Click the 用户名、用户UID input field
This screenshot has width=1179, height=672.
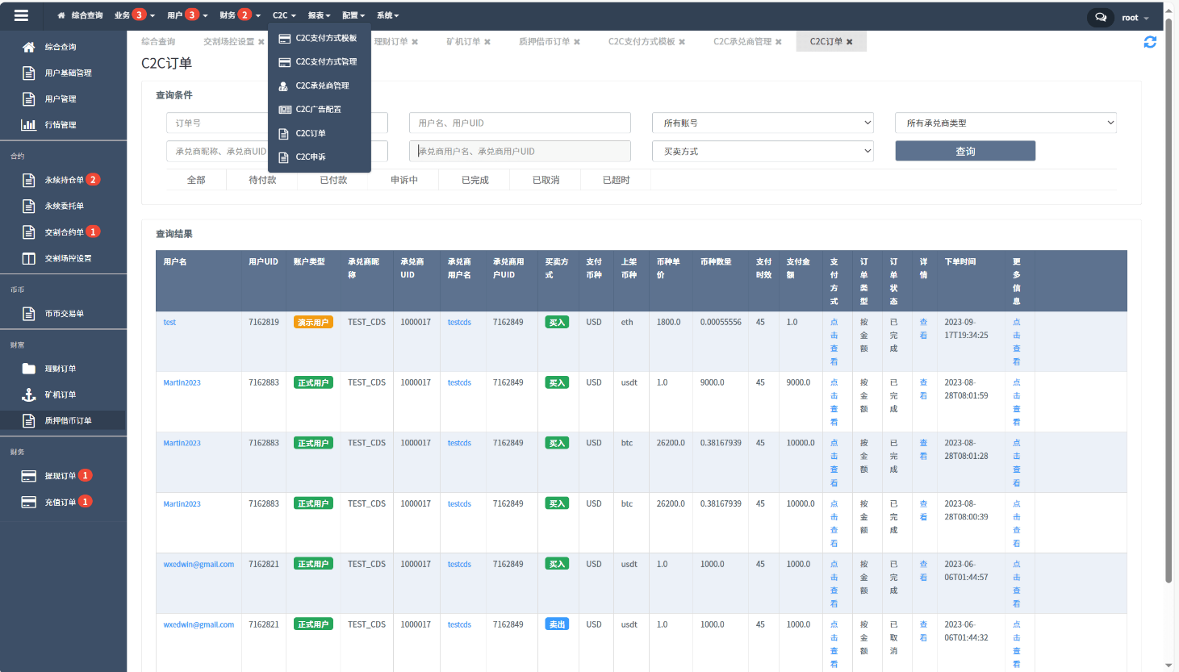(520, 123)
